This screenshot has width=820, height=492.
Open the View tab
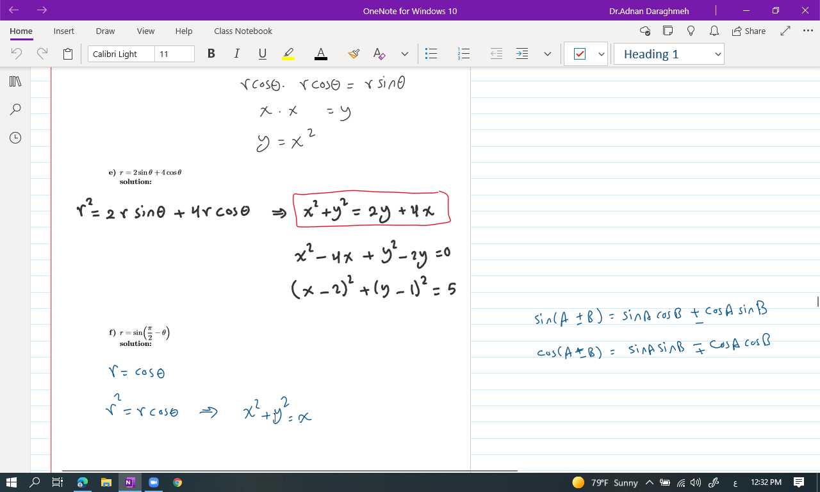click(145, 31)
